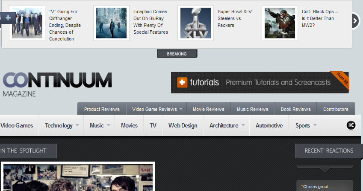Screen dimensions: 363x191
Task: Open the CoD: Black Ops headline
Action: pos(320,18)
